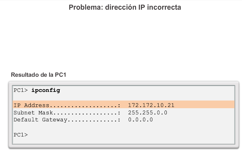Click the 'Resultado de la PC1' heading
The height and width of the screenshot is (152, 242).
pos(39,75)
